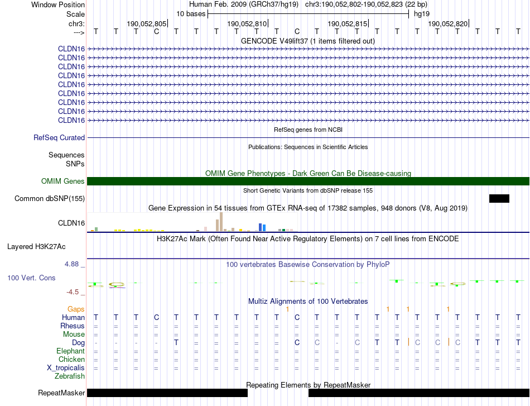Click Publications: Sequences in Scientific Articles title
Image resolution: width=530 pixels, height=406 pixels.
(308, 147)
